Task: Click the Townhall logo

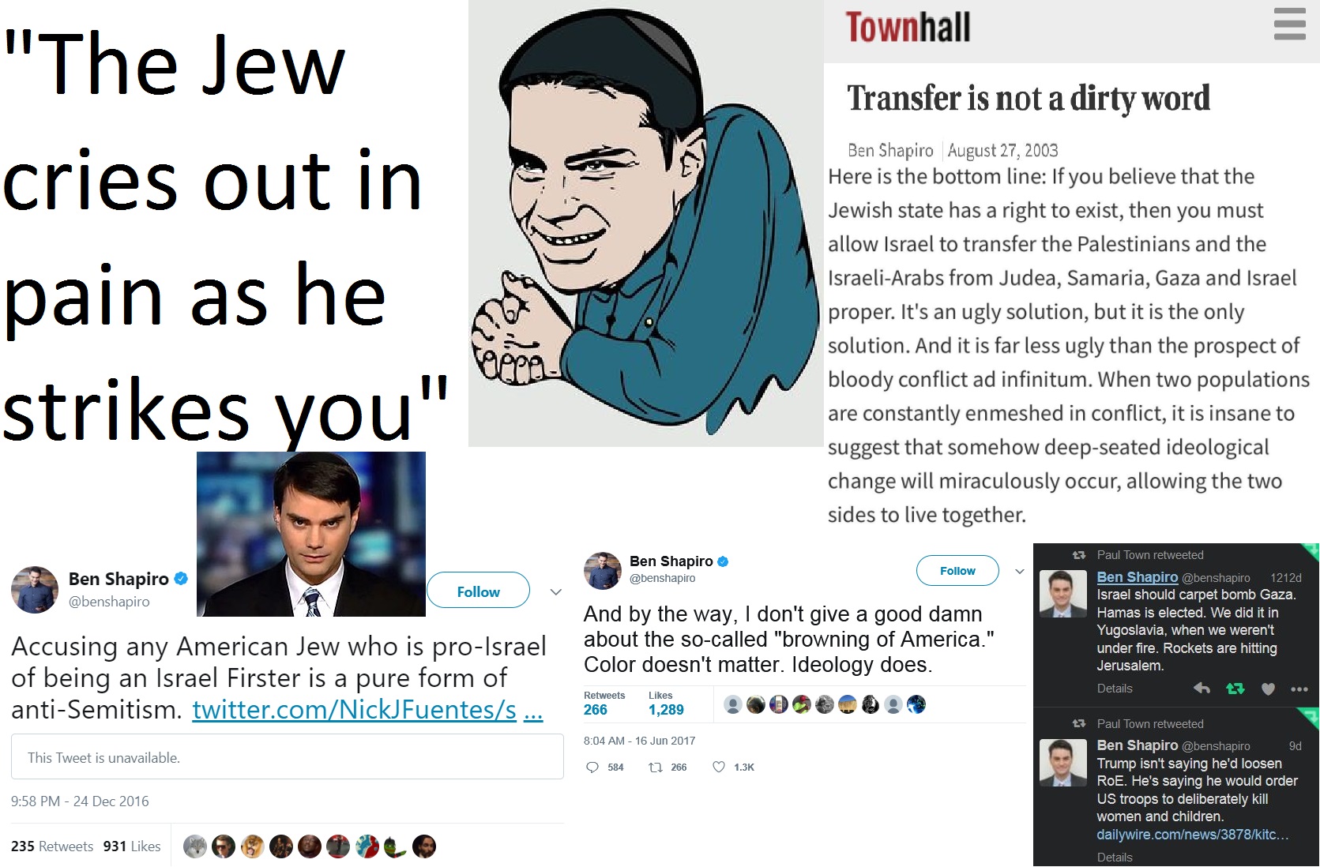Action: point(908,27)
